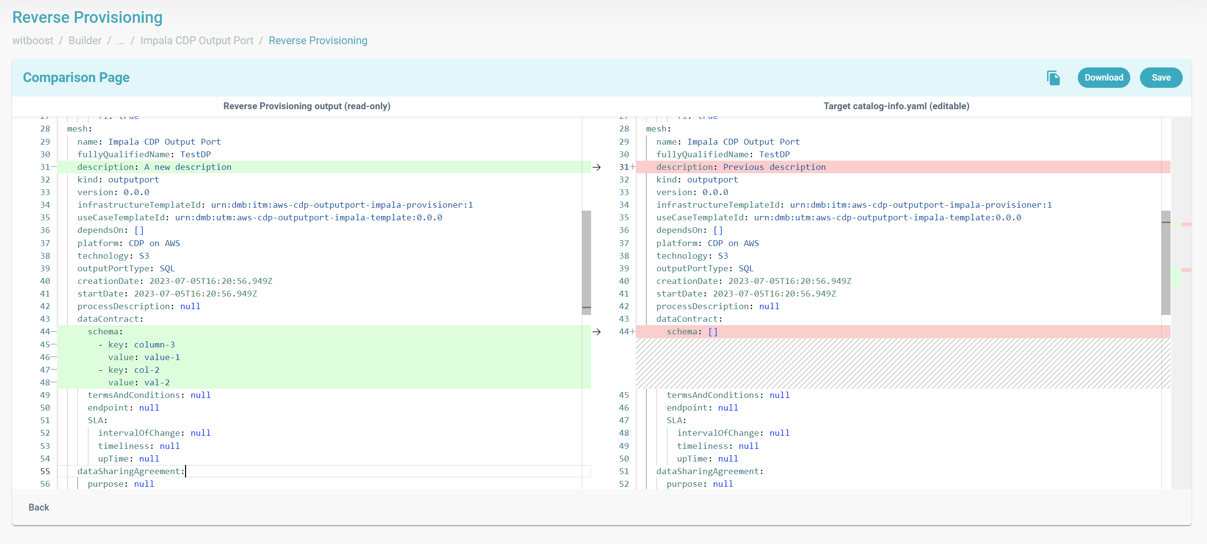The image size is (1207, 544).
Task: Click 'A new description' line in read-only pane
Action: 187,167
